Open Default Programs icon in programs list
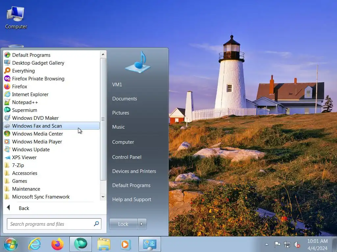Screen dimensions: 337x252 (x=7, y=55)
